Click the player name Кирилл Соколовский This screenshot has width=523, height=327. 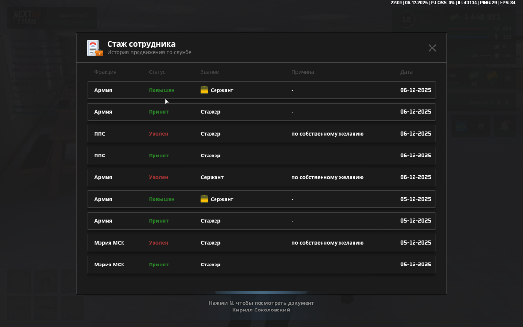pyautogui.click(x=261, y=310)
